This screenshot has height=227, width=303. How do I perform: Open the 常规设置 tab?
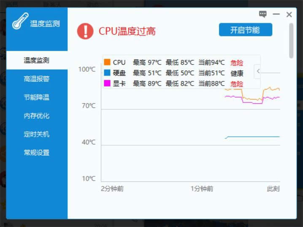coord(37,153)
